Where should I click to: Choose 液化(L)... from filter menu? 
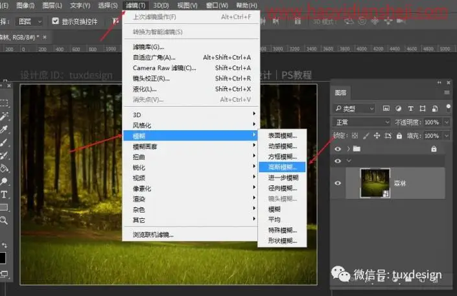click(x=191, y=89)
